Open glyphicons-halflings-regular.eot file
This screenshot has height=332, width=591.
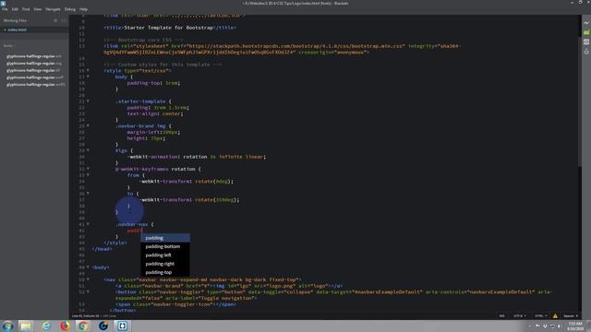(x=34, y=56)
